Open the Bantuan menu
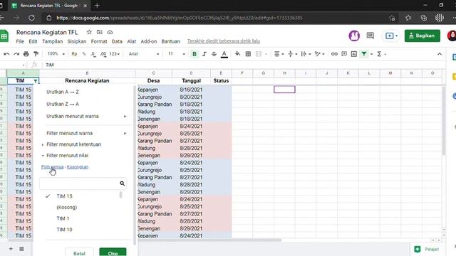 point(171,41)
